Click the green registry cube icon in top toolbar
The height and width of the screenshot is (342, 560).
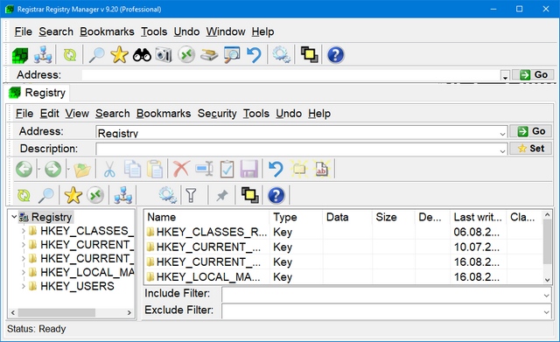[x=20, y=55]
